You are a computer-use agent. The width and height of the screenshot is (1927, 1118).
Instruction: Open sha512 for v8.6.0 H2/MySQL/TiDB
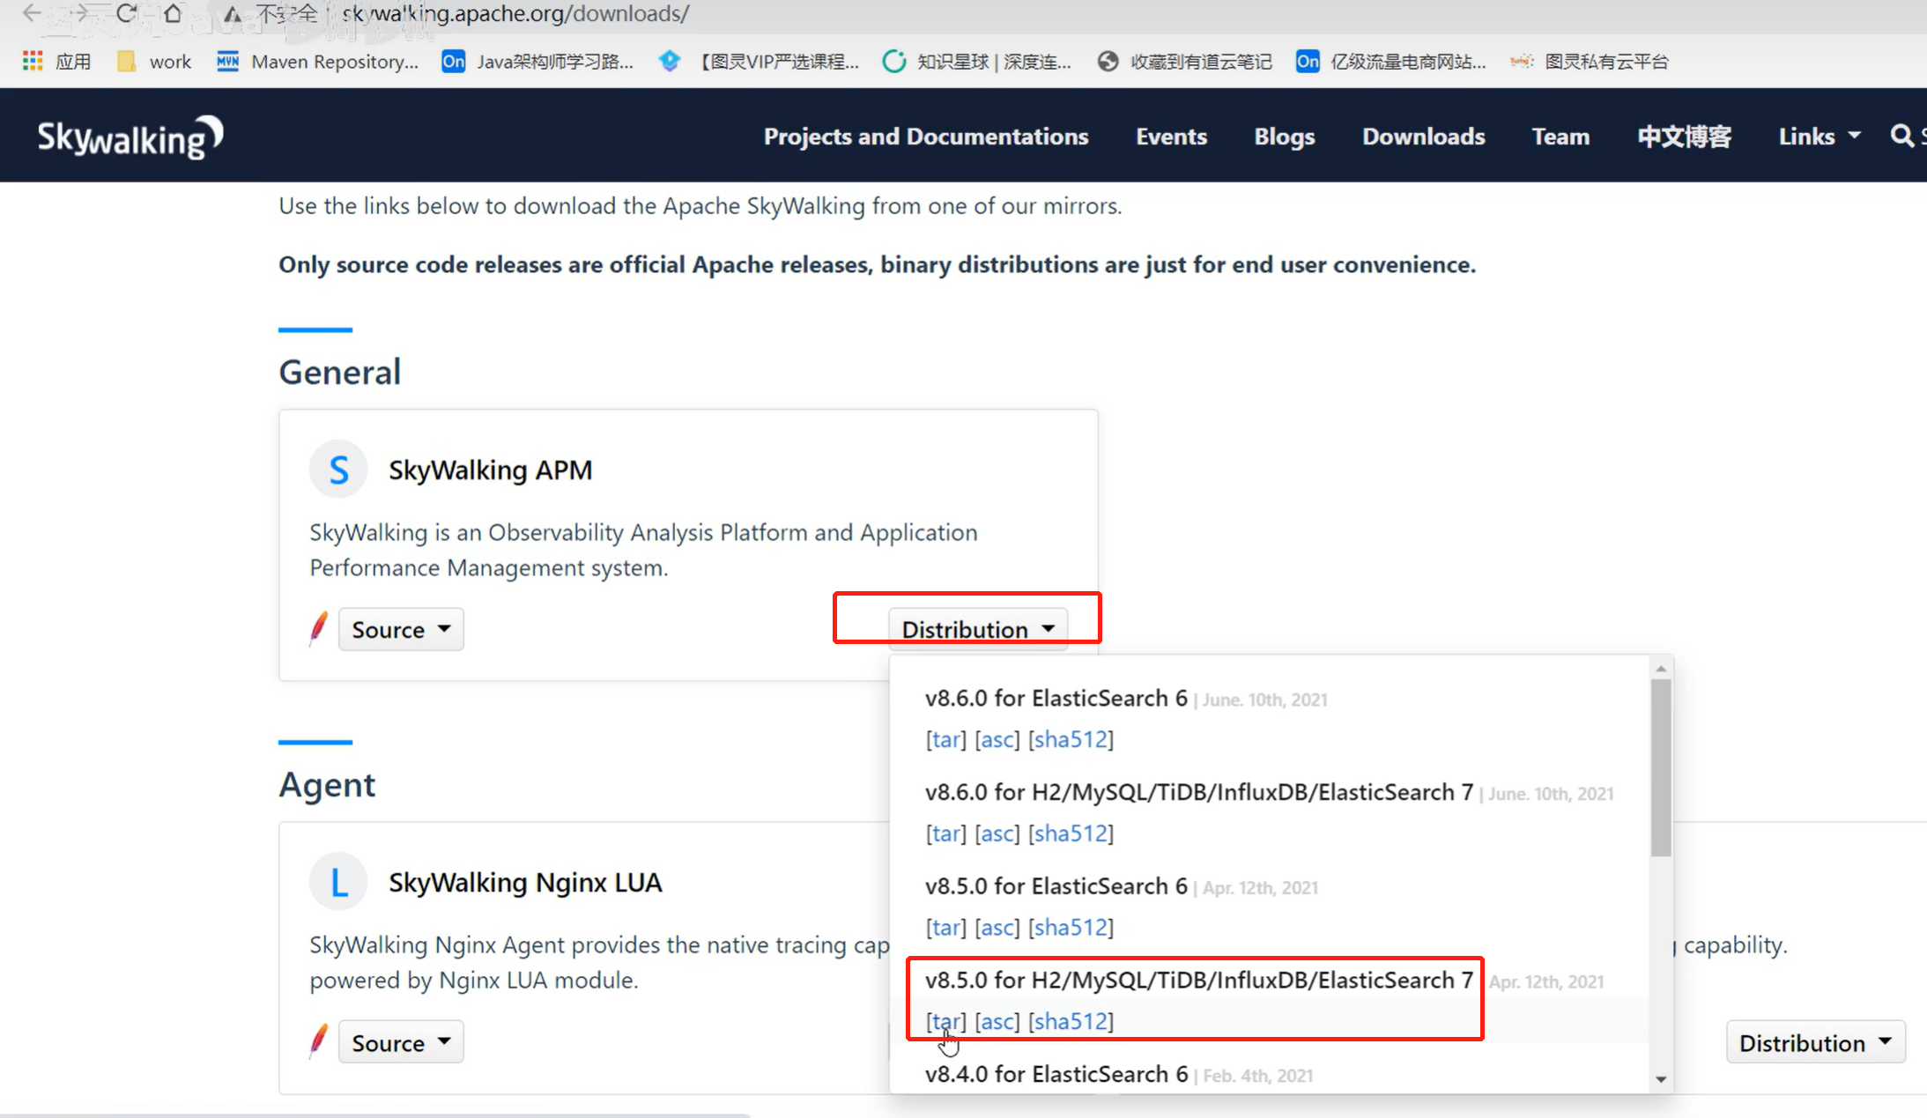point(1071,833)
